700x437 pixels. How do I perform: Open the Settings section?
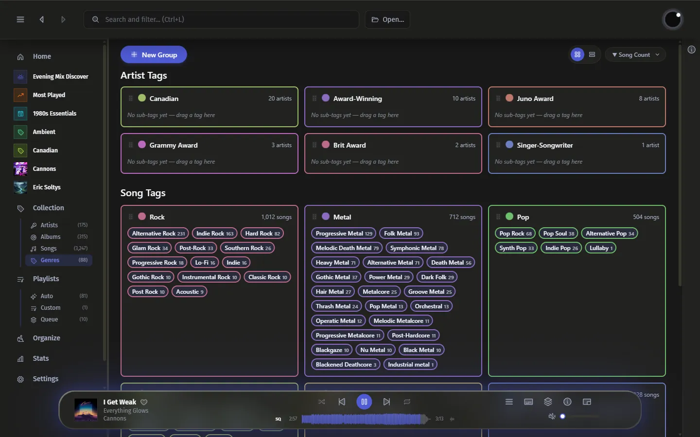point(46,379)
